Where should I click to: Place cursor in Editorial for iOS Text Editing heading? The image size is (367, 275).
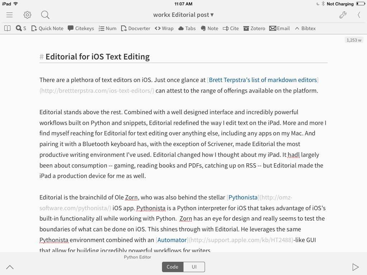point(97,57)
